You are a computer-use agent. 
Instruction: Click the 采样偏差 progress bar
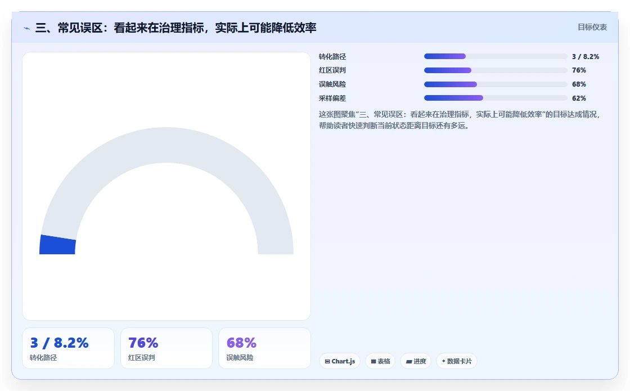tap(496, 98)
